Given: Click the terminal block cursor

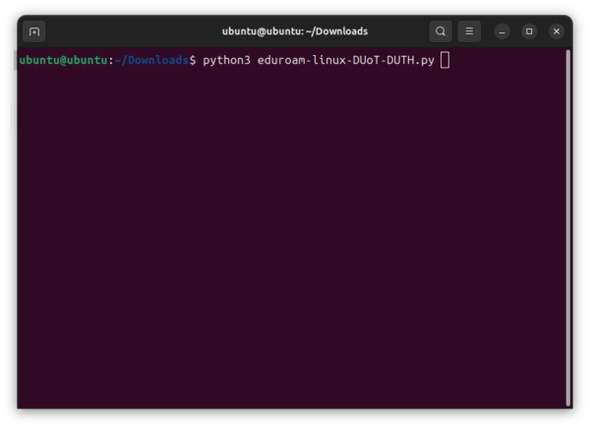Looking at the screenshot, I should [x=444, y=60].
